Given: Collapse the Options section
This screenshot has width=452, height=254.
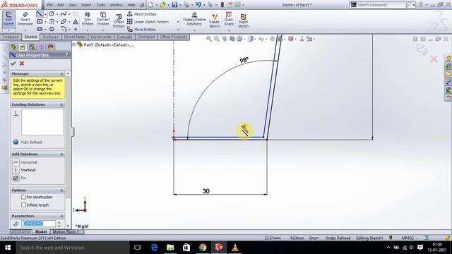Looking at the screenshot, I should [x=61, y=190].
